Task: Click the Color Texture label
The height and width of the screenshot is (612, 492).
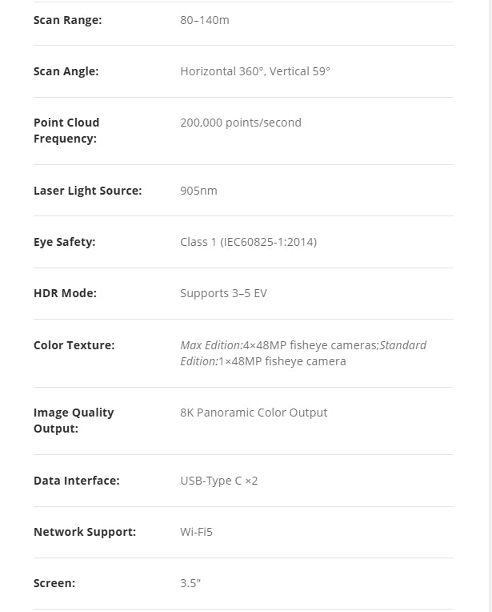Action: point(74,345)
